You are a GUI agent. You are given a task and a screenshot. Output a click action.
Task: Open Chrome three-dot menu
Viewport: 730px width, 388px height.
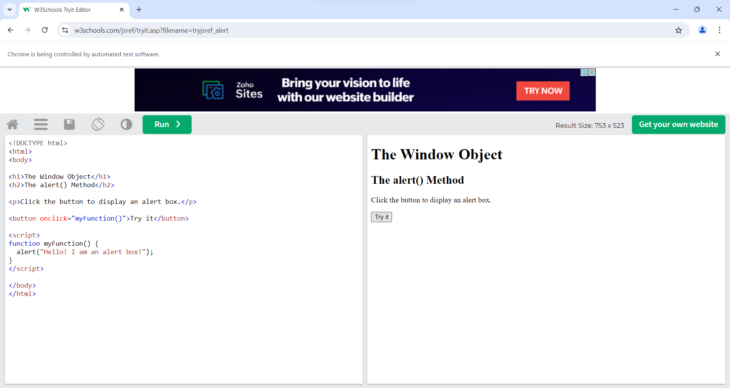tap(719, 30)
